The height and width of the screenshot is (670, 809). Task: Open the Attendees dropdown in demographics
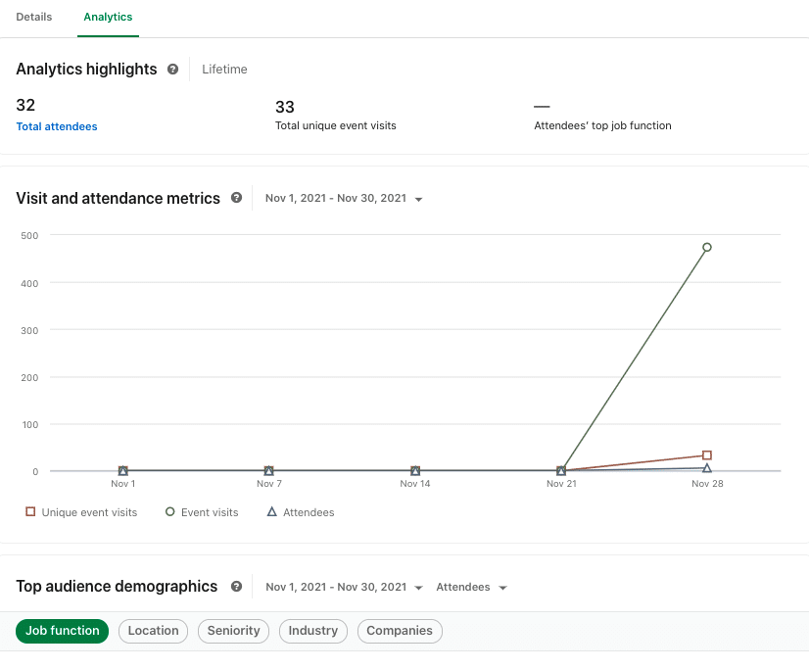(471, 587)
